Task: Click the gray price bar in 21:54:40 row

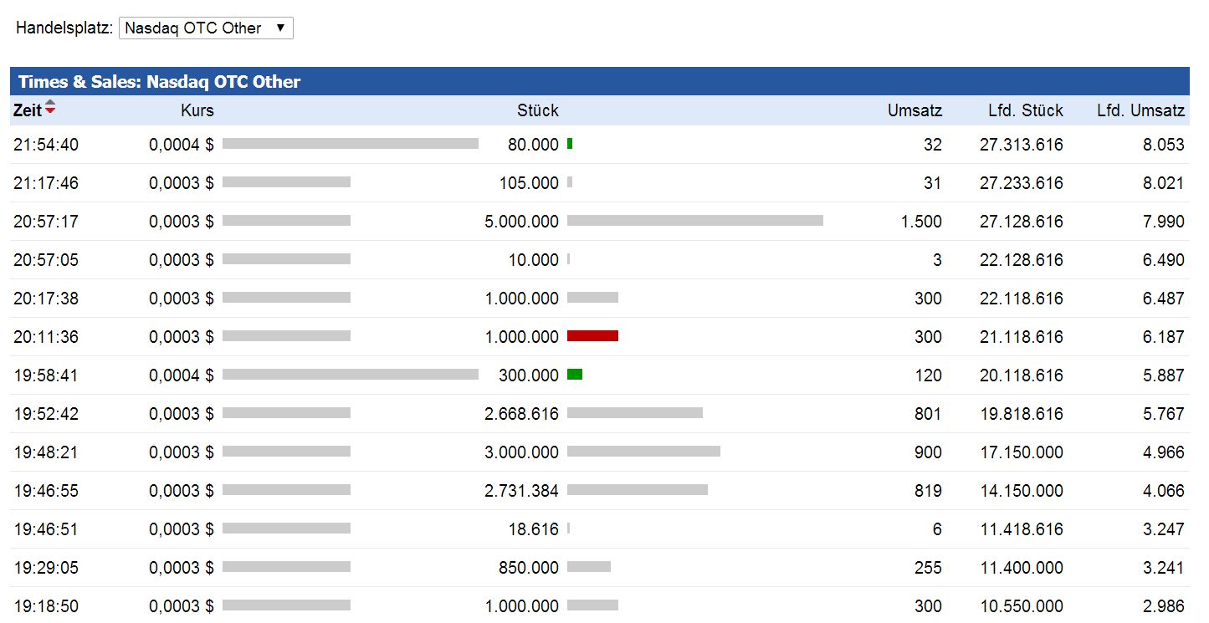Action: 351,144
